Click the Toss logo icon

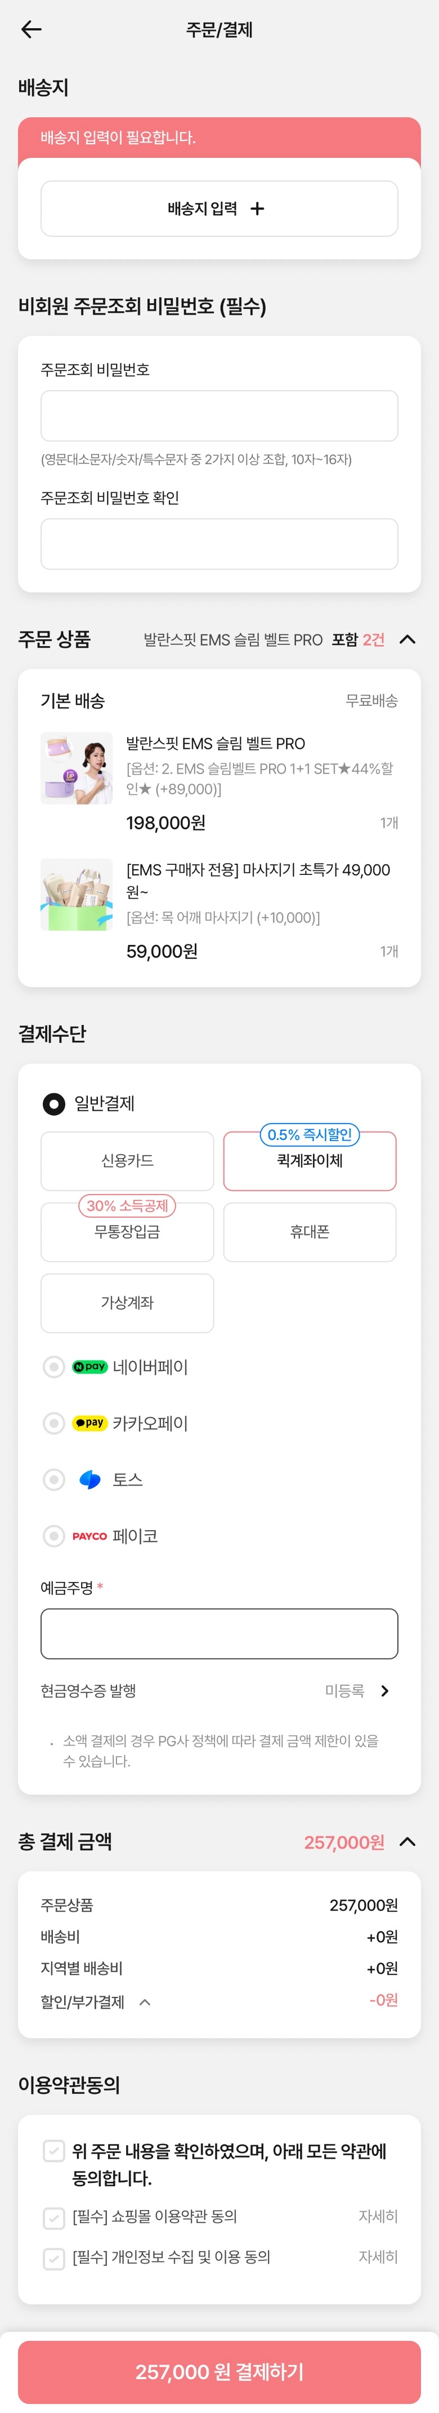pos(90,1479)
